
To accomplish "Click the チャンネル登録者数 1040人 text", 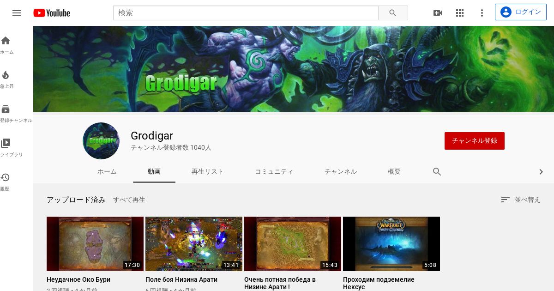I will [x=171, y=148].
